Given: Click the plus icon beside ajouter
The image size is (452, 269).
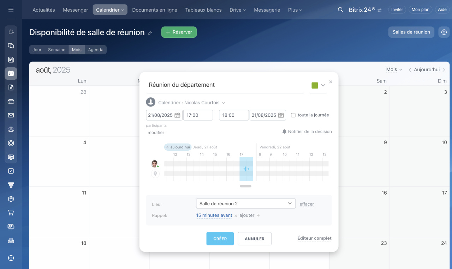Looking at the screenshot, I should [x=258, y=215].
